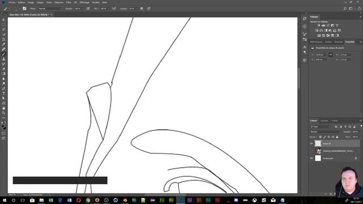Add a Curves adjustment
This screenshot has width=363, height=204.
pyautogui.click(x=328, y=25)
